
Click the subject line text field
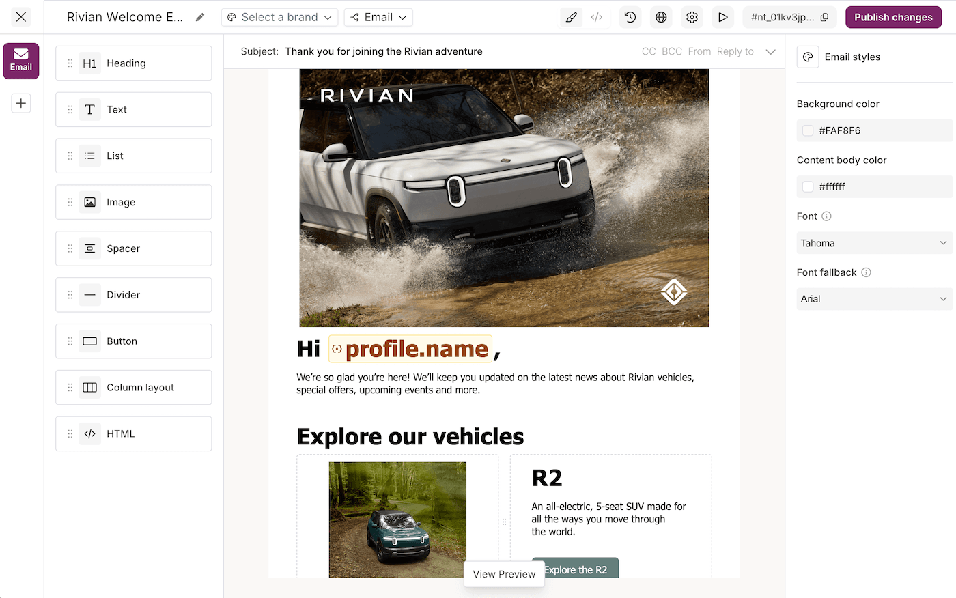pyautogui.click(x=384, y=51)
